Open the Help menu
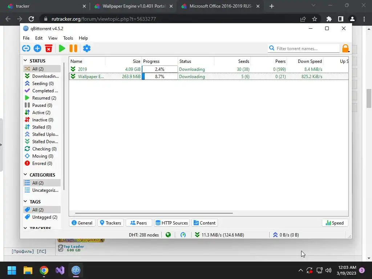The image size is (372, 279). 83,38
